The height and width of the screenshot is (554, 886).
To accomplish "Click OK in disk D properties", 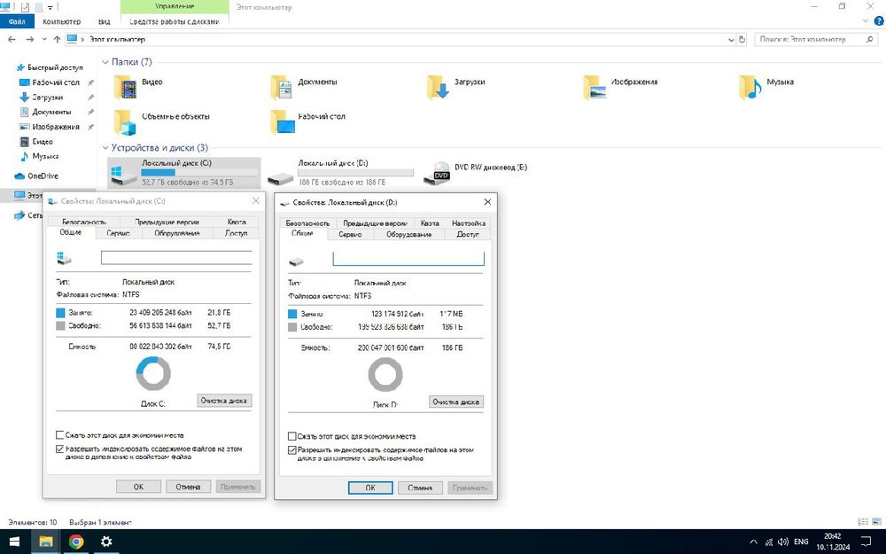I will pos(370,488).
